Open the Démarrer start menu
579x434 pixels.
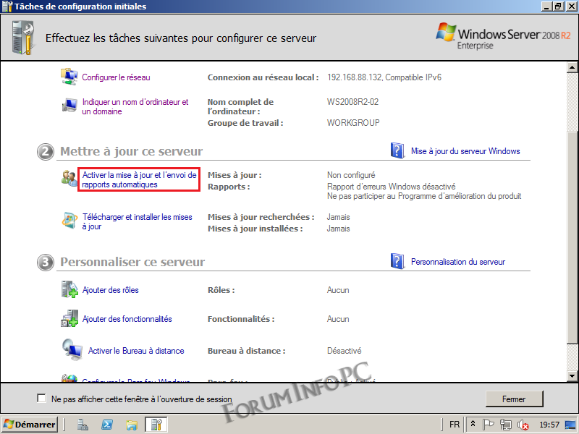30,425
